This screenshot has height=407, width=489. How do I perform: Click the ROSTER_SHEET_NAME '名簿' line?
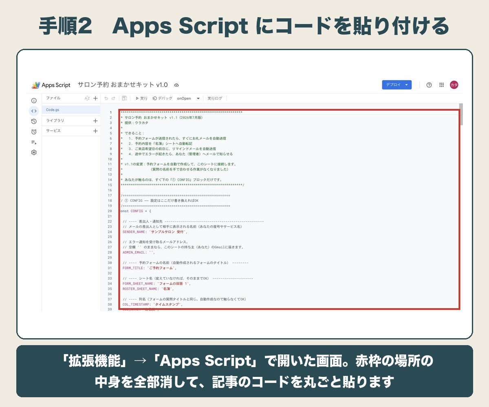[148, 289]
